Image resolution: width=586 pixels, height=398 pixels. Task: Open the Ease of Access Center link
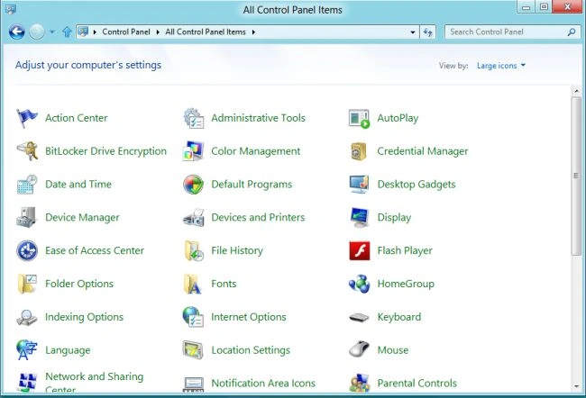95,250
